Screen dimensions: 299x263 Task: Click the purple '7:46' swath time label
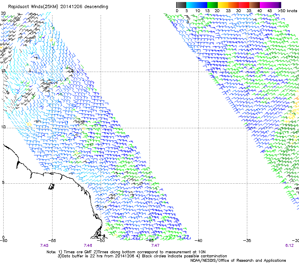(88, 246)
